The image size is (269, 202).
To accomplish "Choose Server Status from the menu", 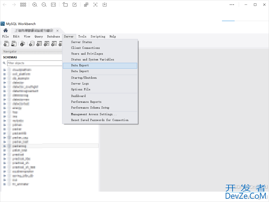I will click(x=100, y=42).
